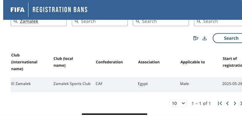This screenshot has height=117, width=242.
Task: Sort by Confederation column header
Action: coord(109,62)
